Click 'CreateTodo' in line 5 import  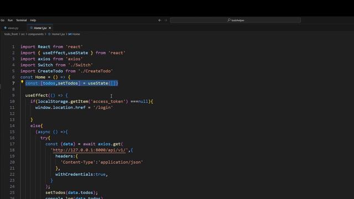pyautogui.click(x=50, y=71)
